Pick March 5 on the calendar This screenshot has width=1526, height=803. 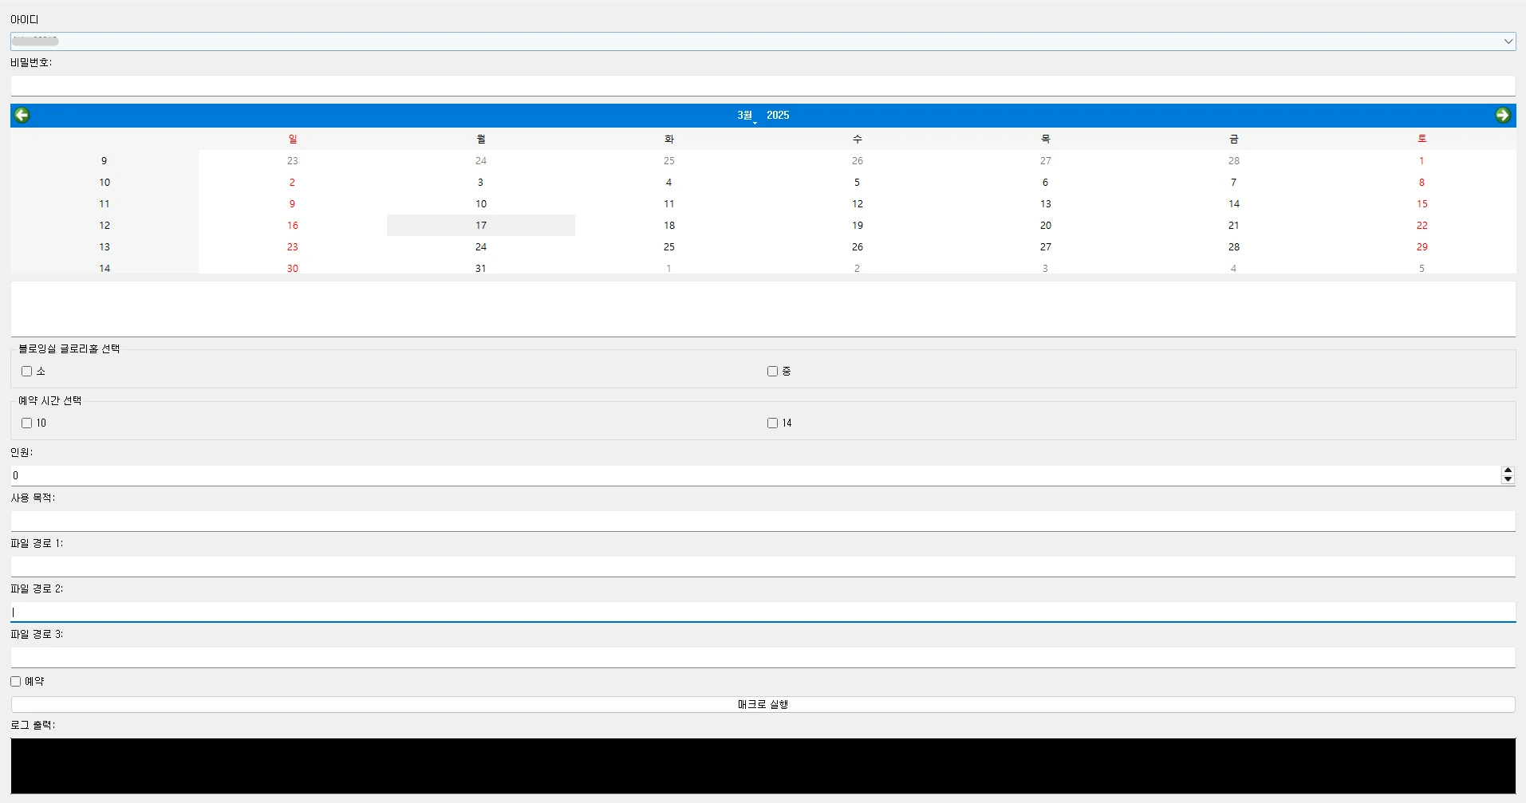857,183
